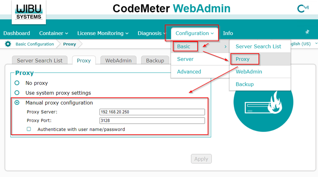This screenshot has height=177, width=318.
Task: Expand the Configuration menu
Action: coord(194,33)
